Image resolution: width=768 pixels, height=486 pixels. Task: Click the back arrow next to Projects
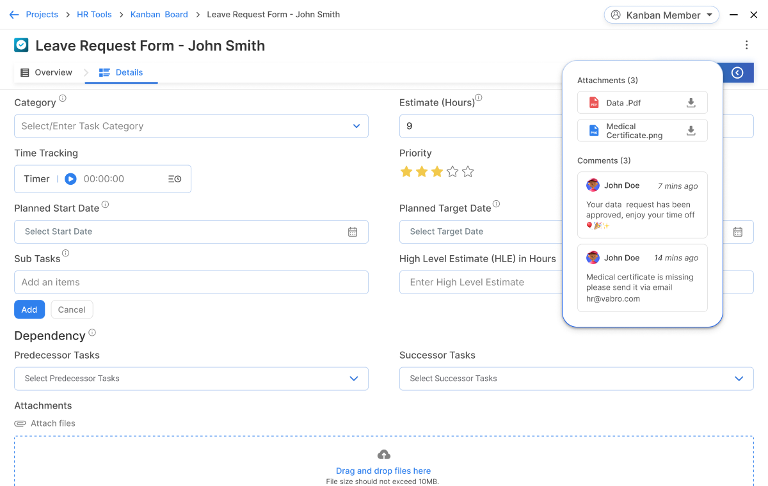[13, 14]
